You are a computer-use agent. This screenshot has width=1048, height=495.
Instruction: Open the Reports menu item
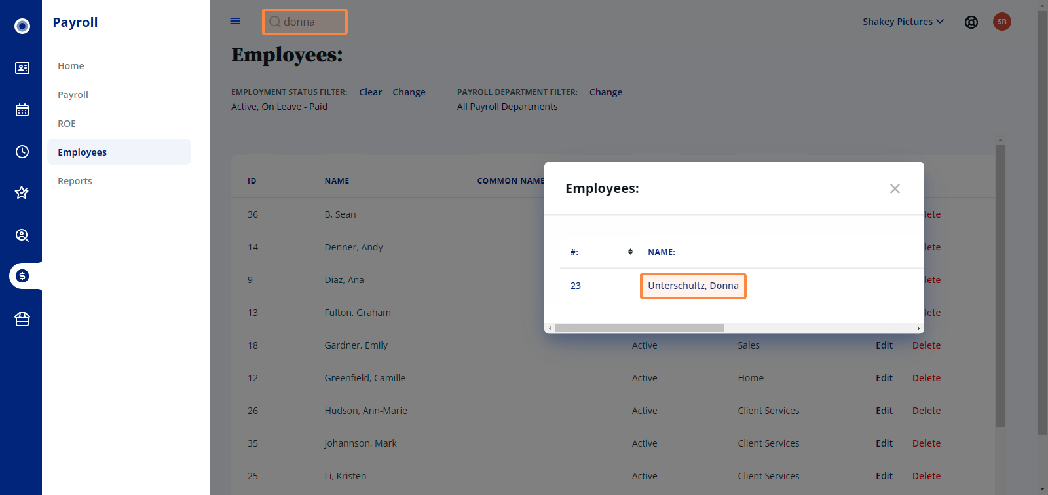pos(75,181)
